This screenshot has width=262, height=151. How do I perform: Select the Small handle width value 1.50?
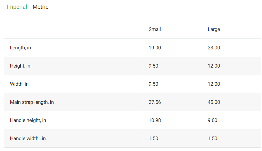(x=153, y=138)
